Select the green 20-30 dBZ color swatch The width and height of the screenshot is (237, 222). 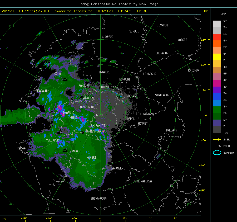[x=217, y=110]
